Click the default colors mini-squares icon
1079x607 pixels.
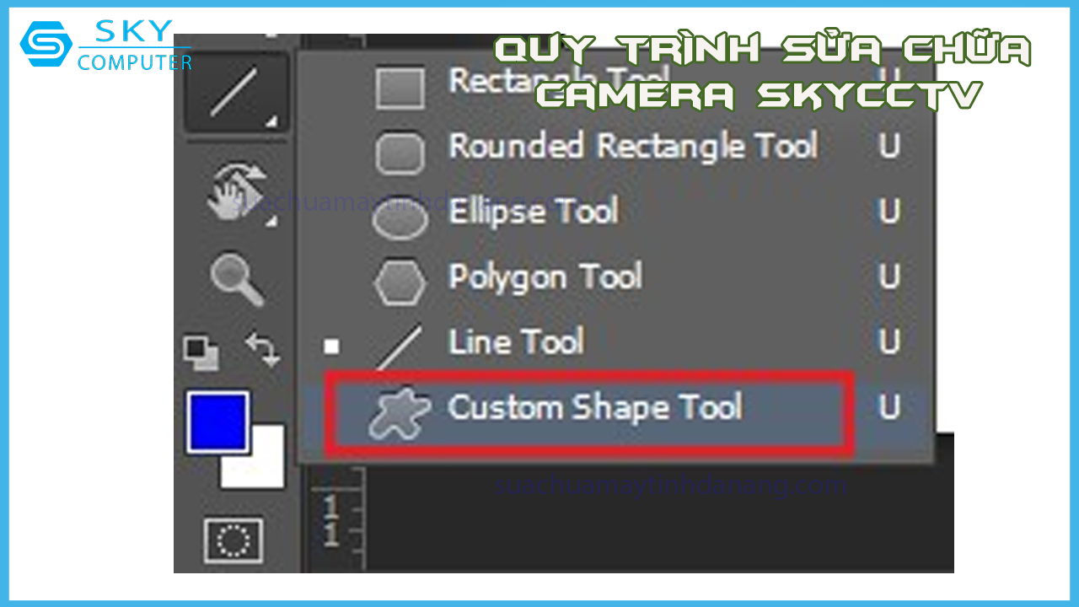point(201,352)
